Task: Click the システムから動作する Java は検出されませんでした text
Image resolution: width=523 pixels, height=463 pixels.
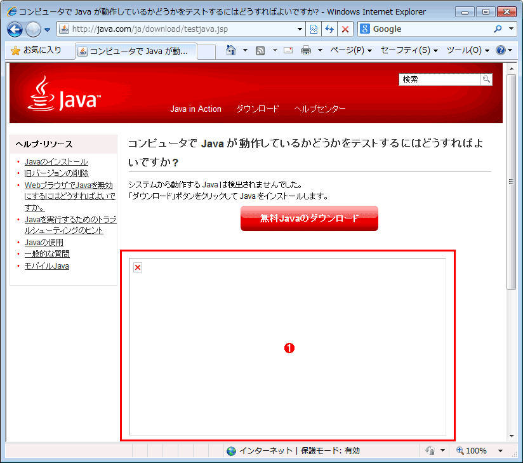Action: (215, 185)
